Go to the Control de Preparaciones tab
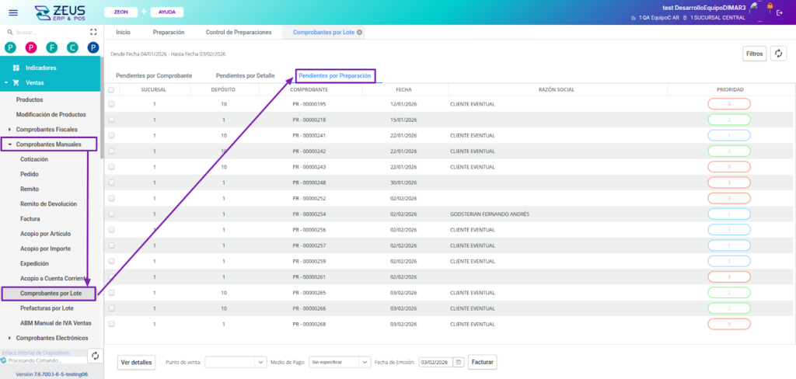Screen dimensions: 796x379 239,33
